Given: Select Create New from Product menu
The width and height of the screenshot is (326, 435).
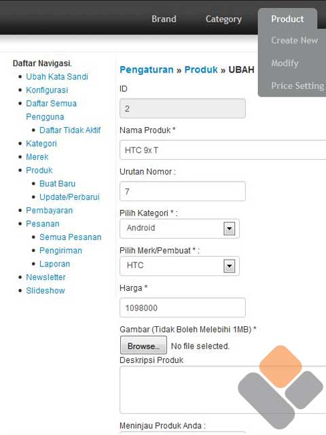Looking at the screenshot, I should 294,41.
